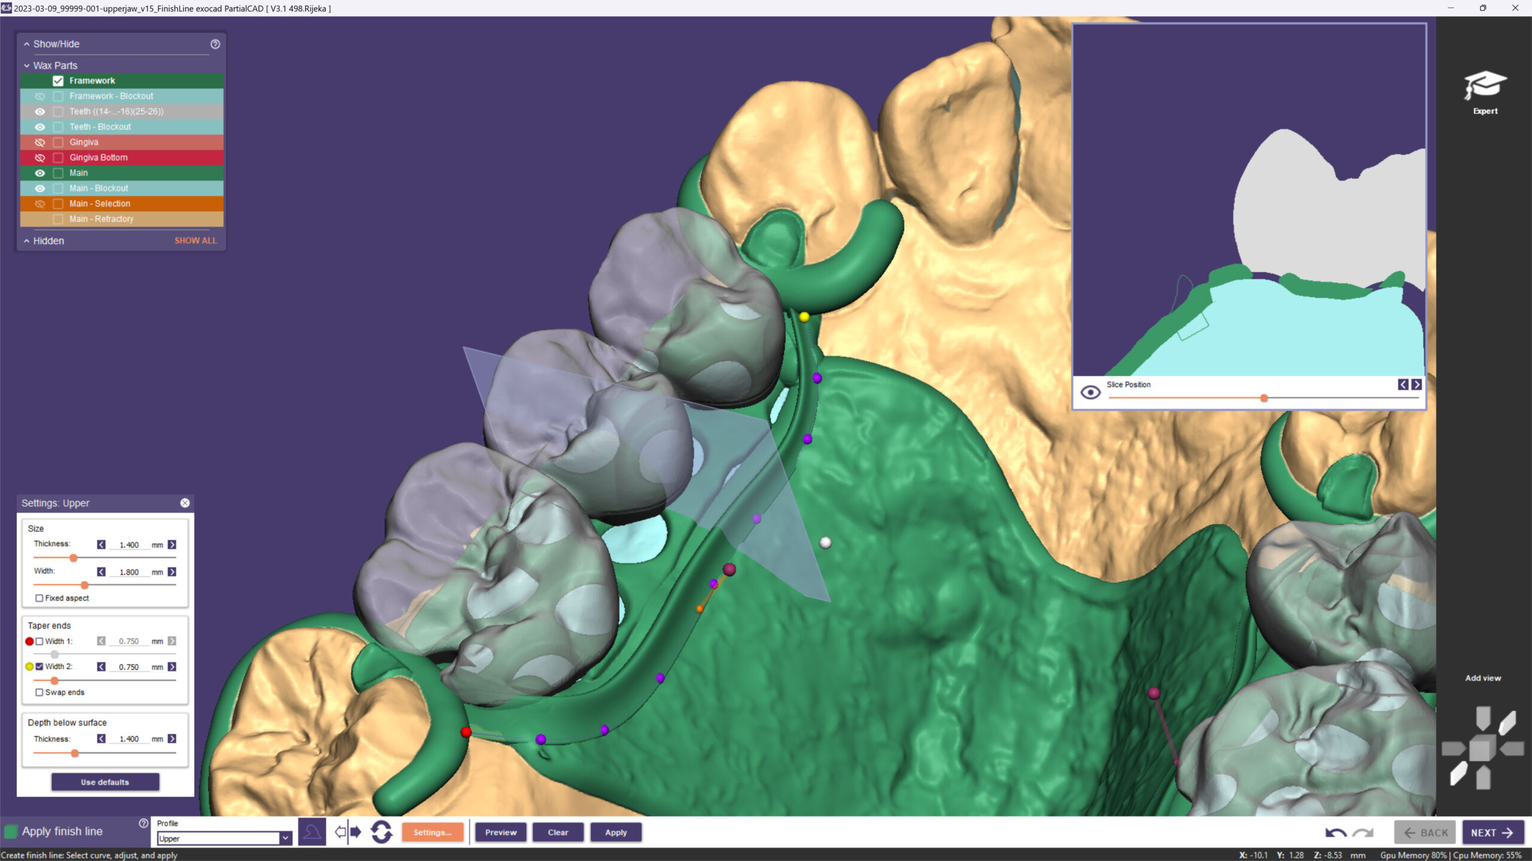Click the draw curve profile icon
Screen dimensions: 1532x861
(312, 832)
